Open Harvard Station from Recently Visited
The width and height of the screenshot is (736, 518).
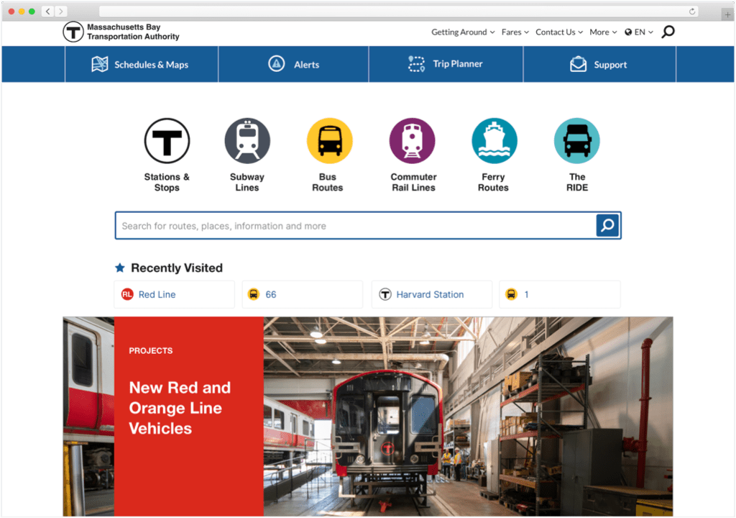431,294
